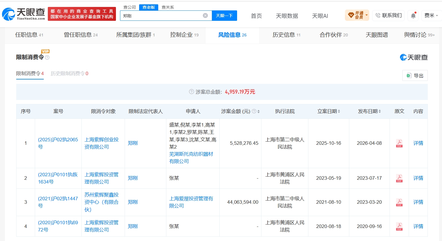Open 郑刚 link in row 2
This screenshot has height=241, width=442.
pos(133,178)
